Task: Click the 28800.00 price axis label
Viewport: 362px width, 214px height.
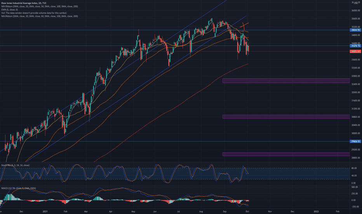Action: [x=356, y=158]
